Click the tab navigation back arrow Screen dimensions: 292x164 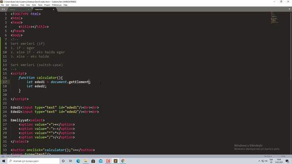tap(2, 9)
